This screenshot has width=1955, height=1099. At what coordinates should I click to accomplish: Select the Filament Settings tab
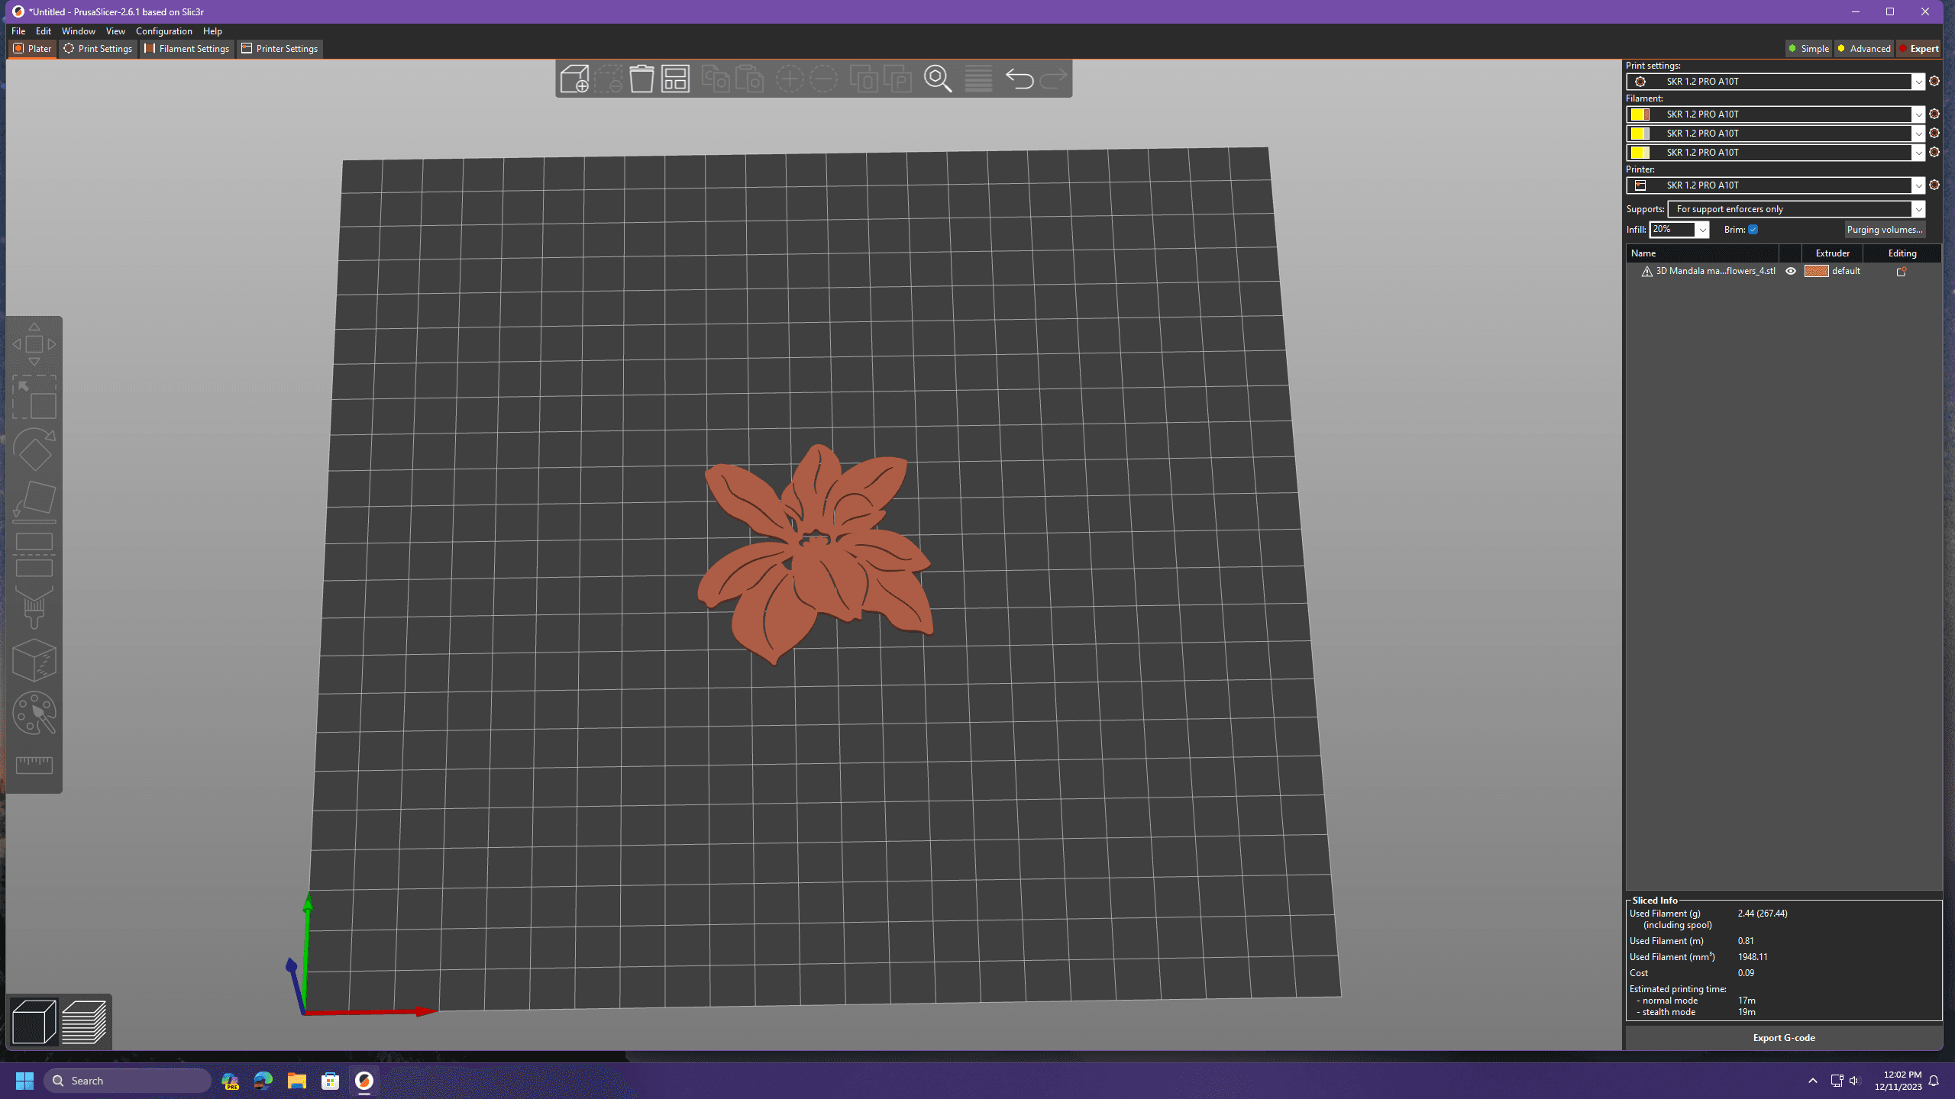coord(189,48)
